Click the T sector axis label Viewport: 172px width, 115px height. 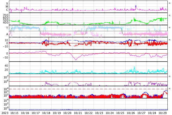tap(7, 28)
